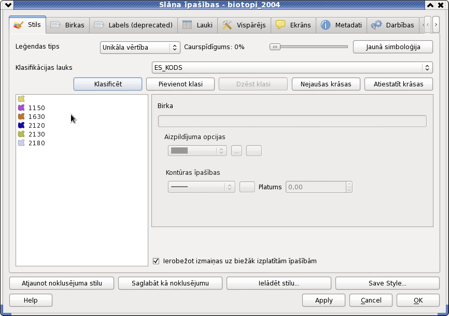Click the Metadati info icon

(325, 25)
